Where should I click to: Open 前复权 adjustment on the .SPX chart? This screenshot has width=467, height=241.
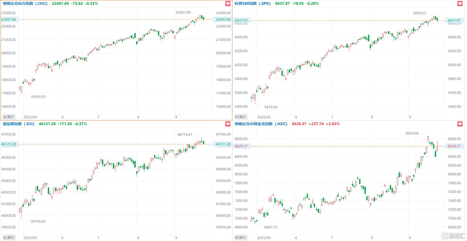point(241,117)
